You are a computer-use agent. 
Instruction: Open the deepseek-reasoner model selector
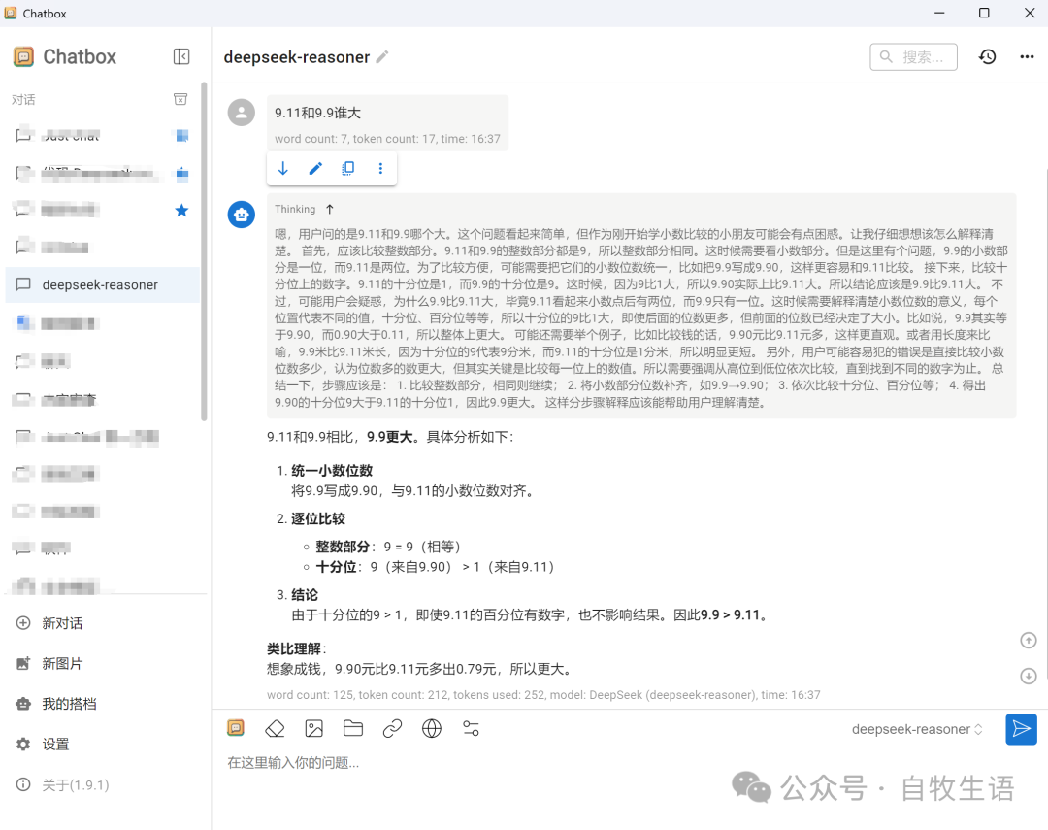click(917, 730)
